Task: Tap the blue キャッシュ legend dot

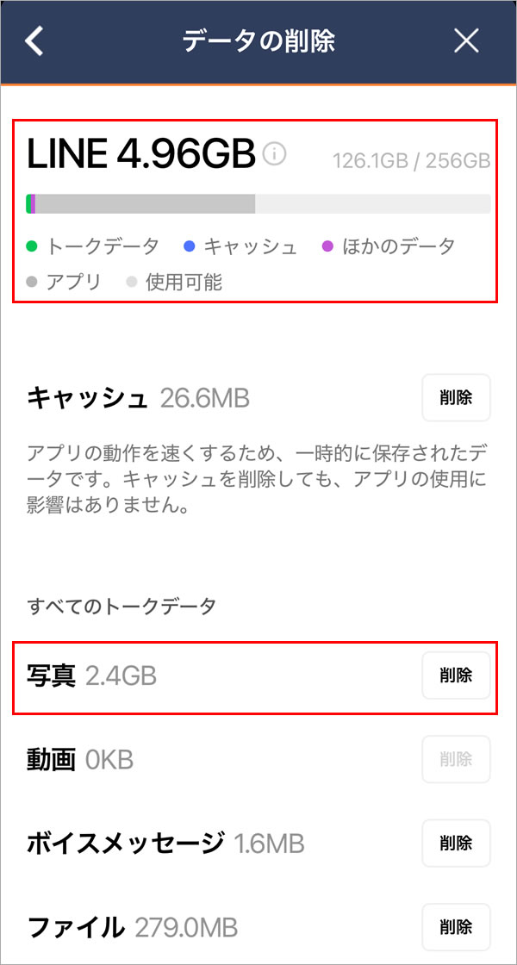Action: point(190,247)
